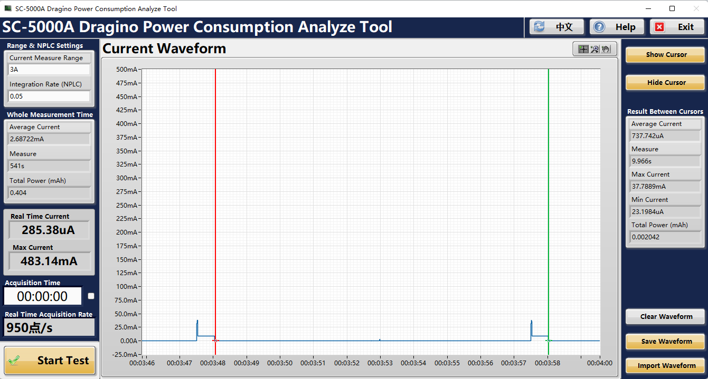Open the Help button
The height and width of the screenshot is (379, 708).
coord(617,27)
